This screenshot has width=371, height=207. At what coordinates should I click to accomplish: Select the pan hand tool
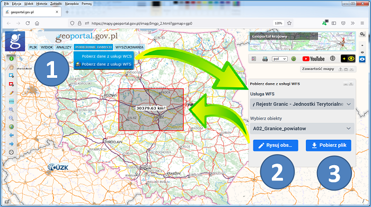tap(11, 67)
